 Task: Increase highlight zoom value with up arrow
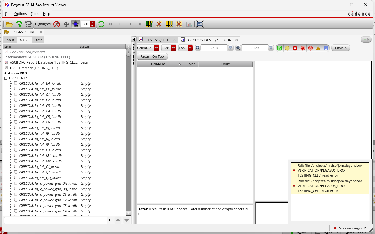(x=92, y=23)
